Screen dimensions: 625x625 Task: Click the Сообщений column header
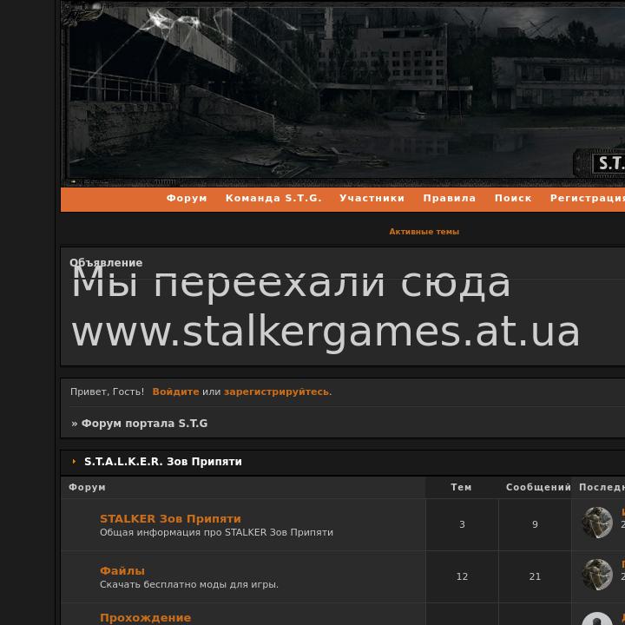538,487
